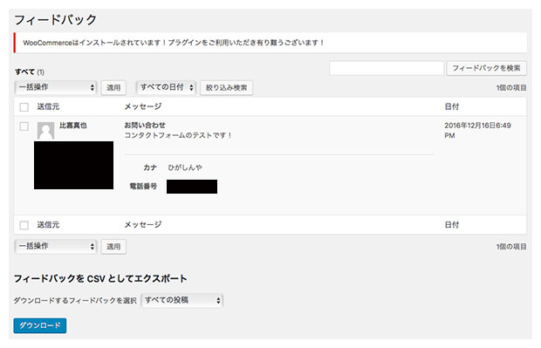Open the top 一括操作 bulk actions dropdown
The image size is (541, 348).
(56, 87)
